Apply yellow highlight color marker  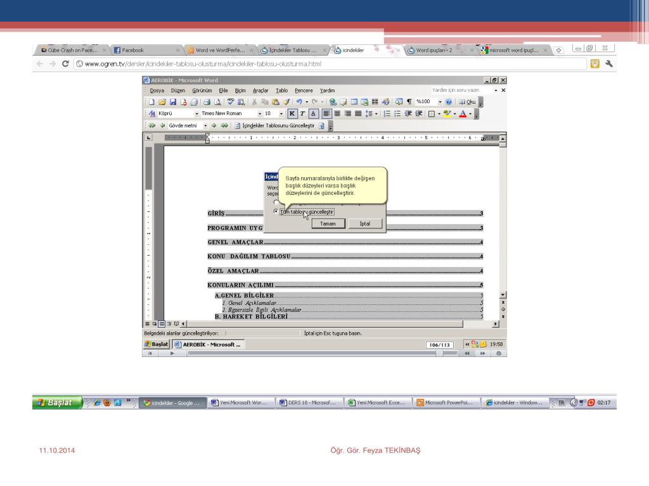pyautogui.click(x=447, y=113)
